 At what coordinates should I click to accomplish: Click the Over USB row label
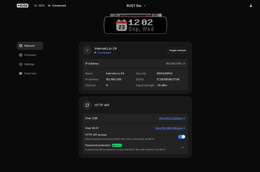91,118
